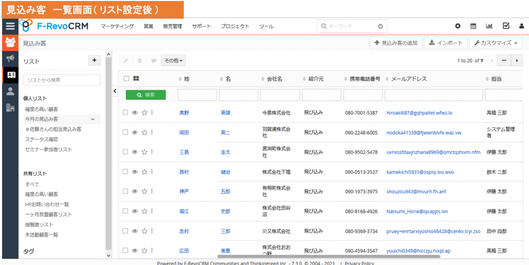Preview the 堀江 record with eye icon
Image resolution: width=529 pixels, height=265 pixels.
(x=135, y=211)
